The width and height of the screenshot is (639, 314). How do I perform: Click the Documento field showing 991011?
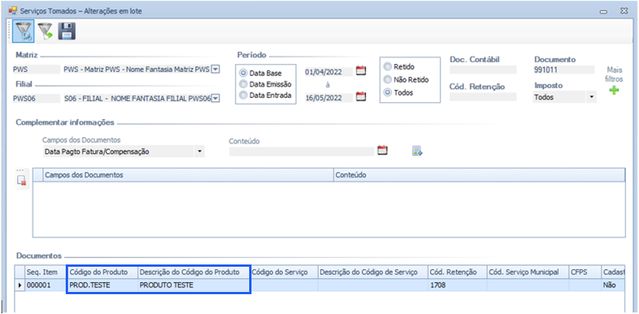tap(564, 70)
